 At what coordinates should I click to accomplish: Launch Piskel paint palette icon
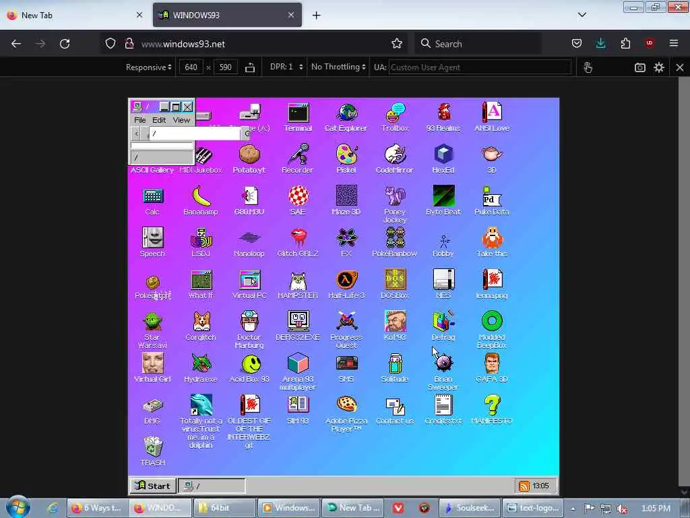click(346, 159)
